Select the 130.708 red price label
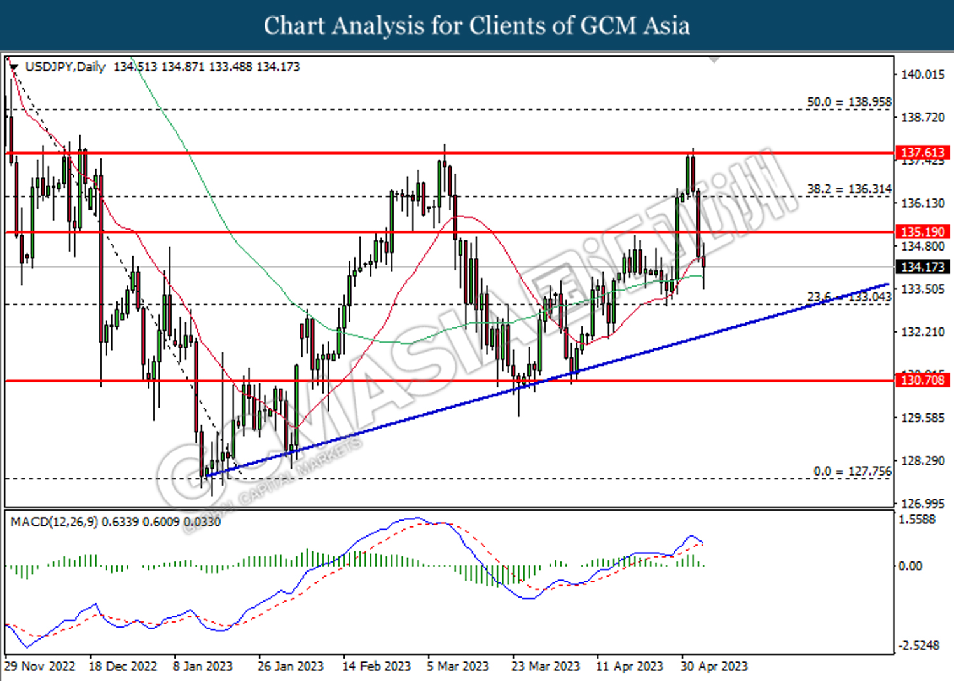Viewport: 954px width, 681px height. click(x=923, y=380)
